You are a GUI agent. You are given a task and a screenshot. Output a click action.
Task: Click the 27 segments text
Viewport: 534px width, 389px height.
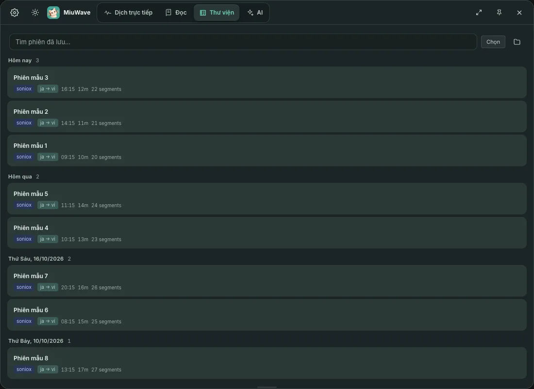click(x=106, y=370)
